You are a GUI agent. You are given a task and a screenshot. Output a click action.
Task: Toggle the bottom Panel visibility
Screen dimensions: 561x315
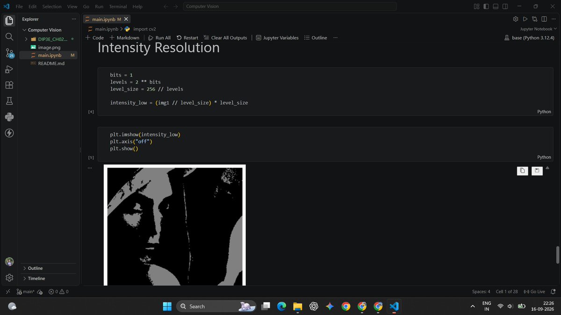point(496,7)
